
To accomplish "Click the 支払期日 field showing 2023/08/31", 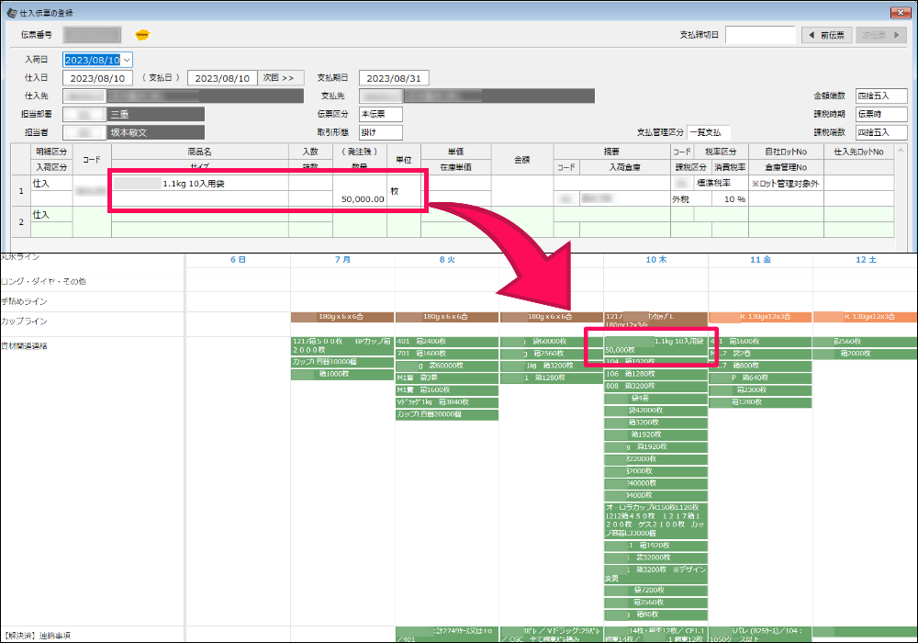I will pos(394,78).
